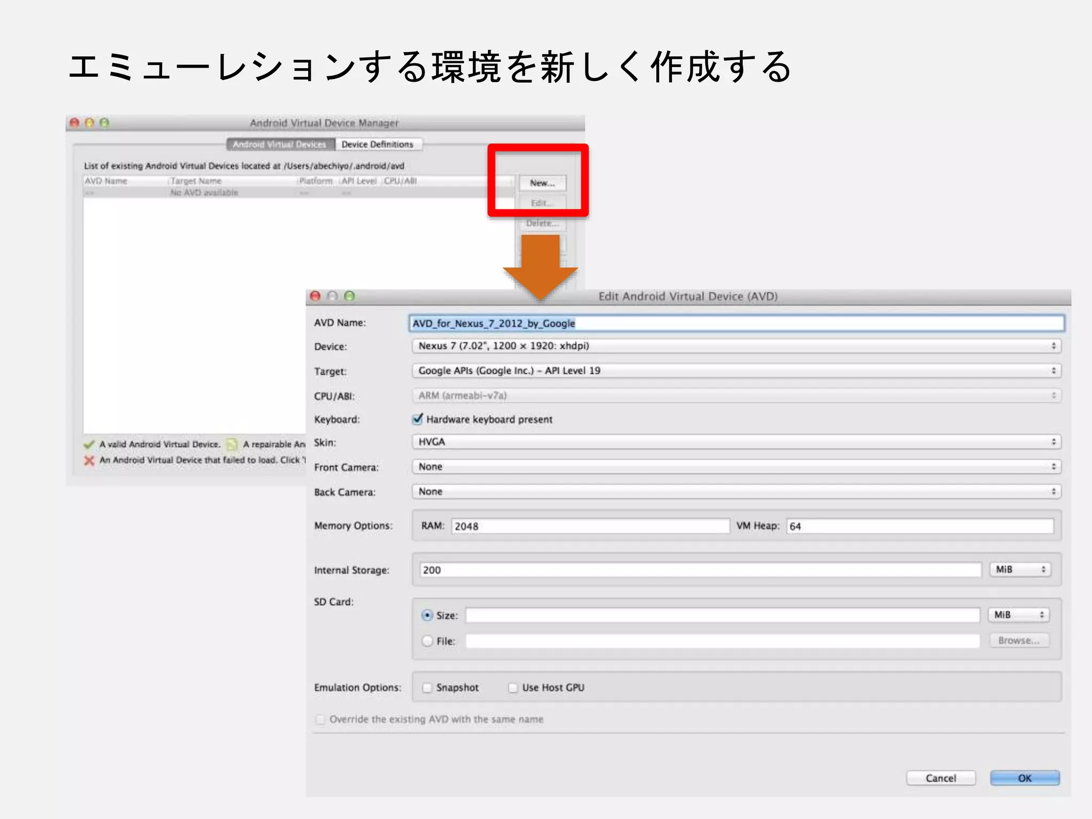Toggle Override the existing AVD checkbox
Screen dimensions: 1092x819
[x=320, y=720]
